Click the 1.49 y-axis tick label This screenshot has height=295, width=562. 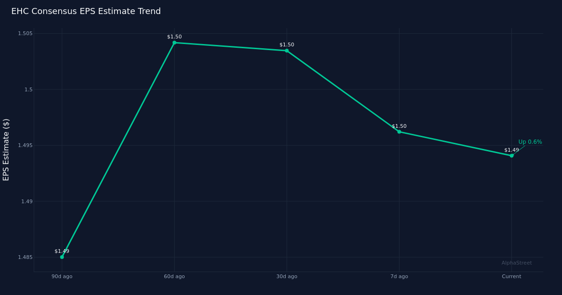pos(27,201)
